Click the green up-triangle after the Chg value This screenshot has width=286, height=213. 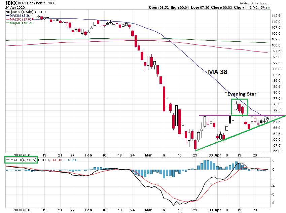tap(269, 8)
